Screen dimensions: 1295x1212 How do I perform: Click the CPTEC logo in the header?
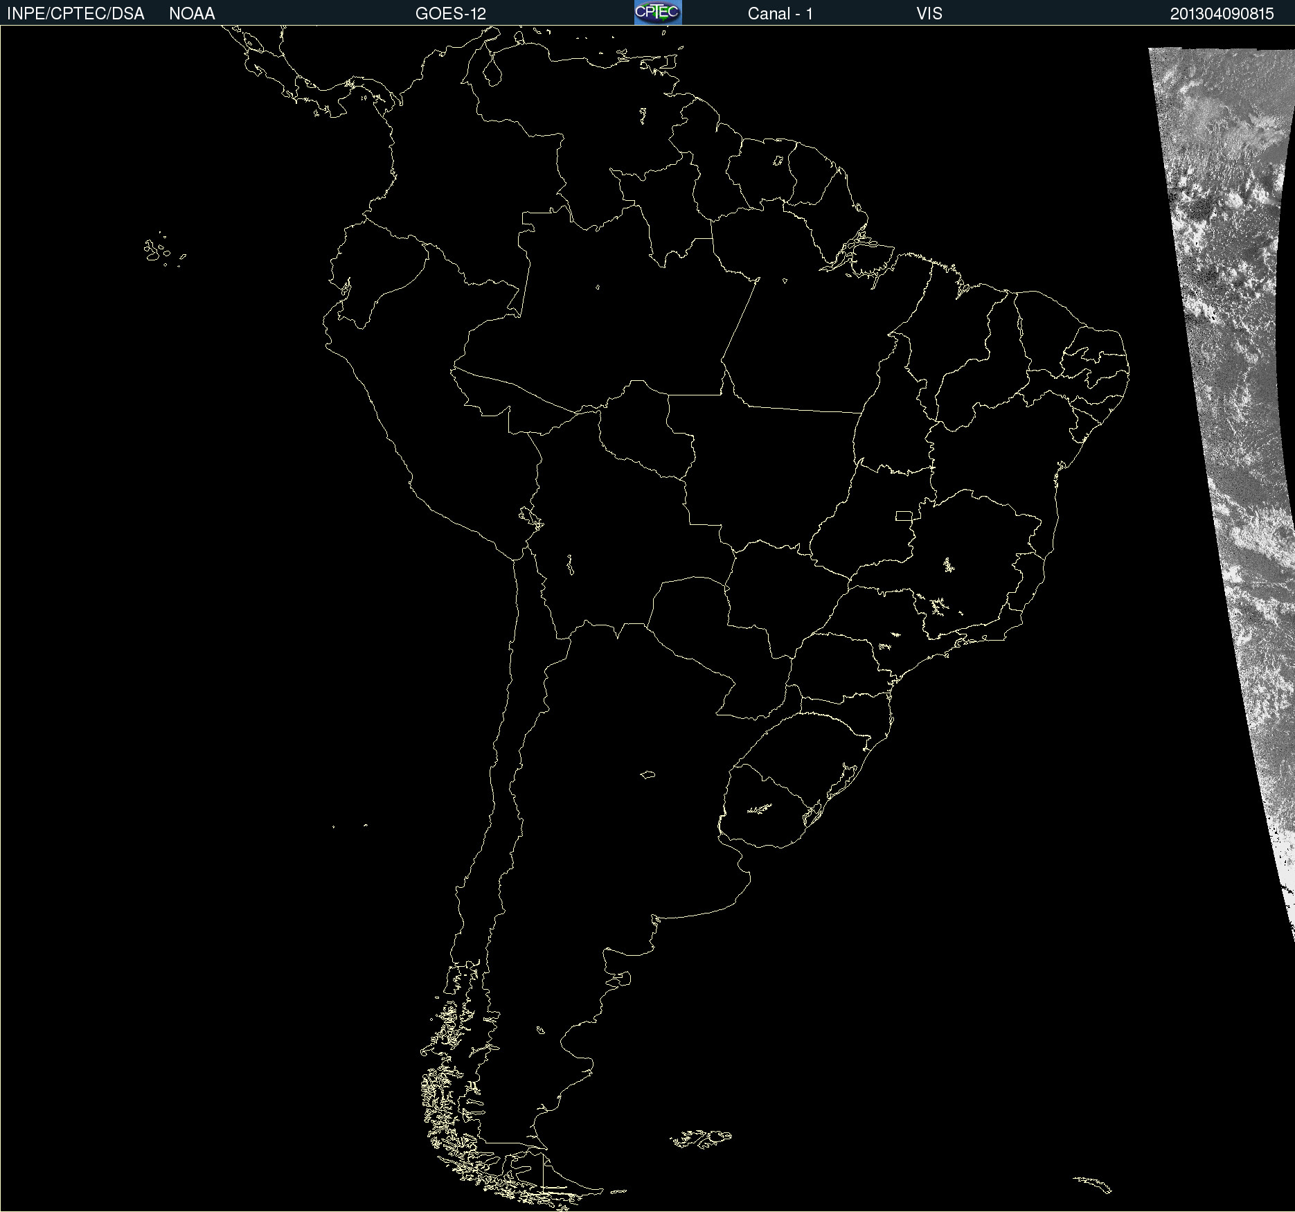click(658, 12)
